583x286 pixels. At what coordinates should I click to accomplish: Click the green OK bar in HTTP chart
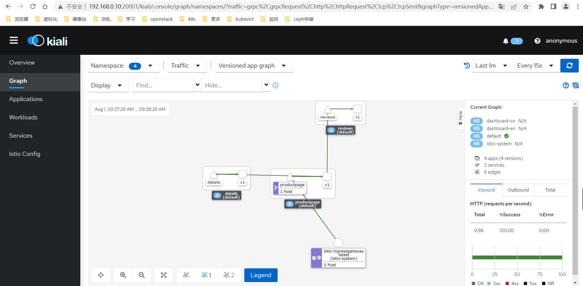517,257
